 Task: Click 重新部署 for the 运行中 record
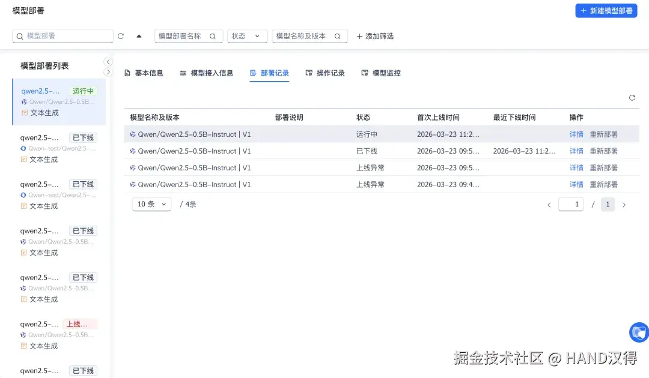(x=603, y=134)
